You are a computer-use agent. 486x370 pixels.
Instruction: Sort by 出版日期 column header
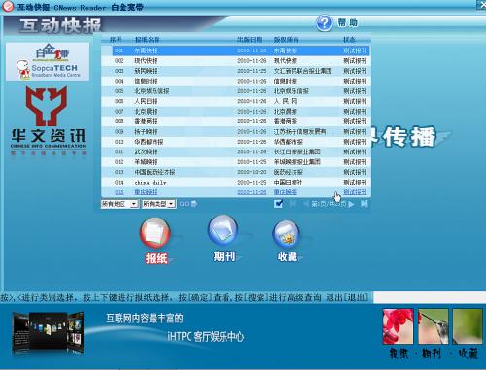coord(250,40)
